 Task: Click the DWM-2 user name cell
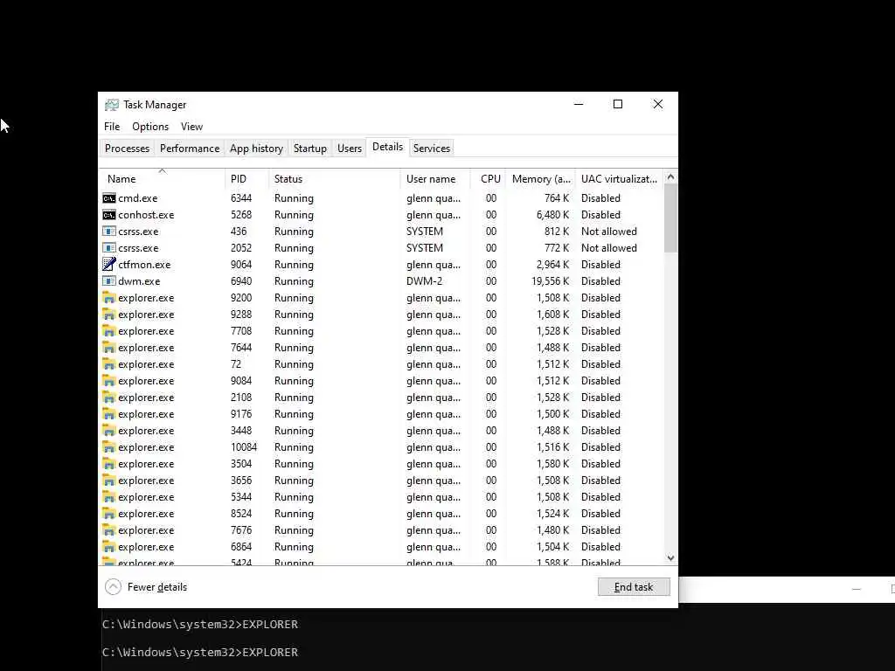(424, 280)
